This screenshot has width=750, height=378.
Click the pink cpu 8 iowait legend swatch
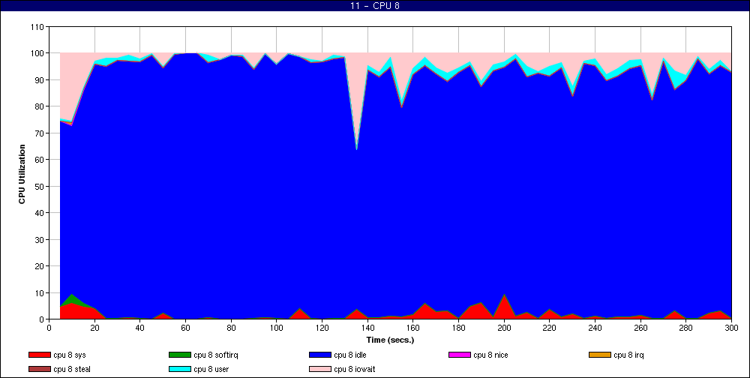(x=320, y=370)
